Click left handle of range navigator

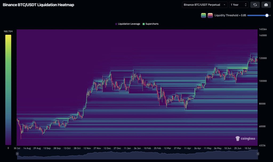pyautogui.click(x=17, y=154)
